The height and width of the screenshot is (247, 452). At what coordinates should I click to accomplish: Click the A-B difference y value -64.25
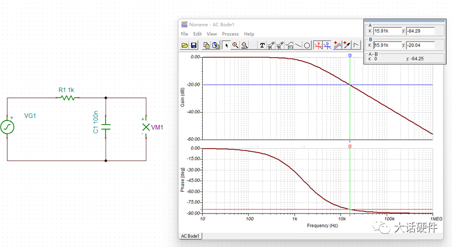(x=417, y=59)
